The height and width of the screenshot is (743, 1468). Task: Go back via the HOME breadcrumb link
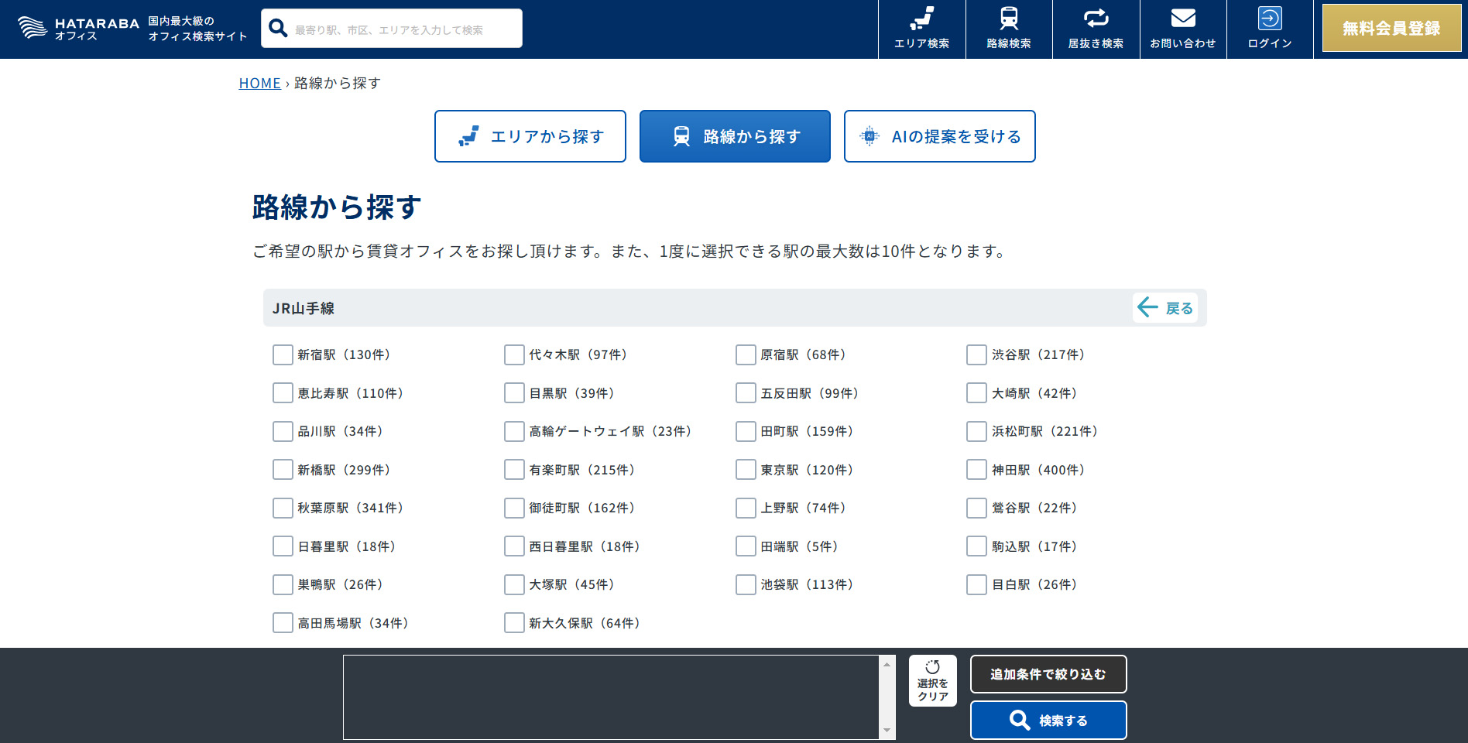[260, 83]
